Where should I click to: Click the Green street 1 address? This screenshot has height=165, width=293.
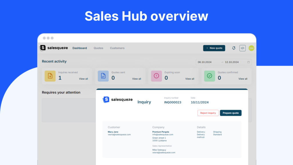pos(159,138)
